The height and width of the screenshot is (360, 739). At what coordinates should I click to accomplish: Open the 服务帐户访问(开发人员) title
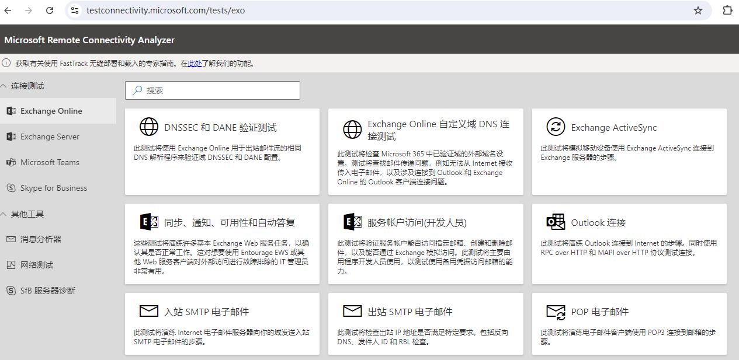coord(417,222)
